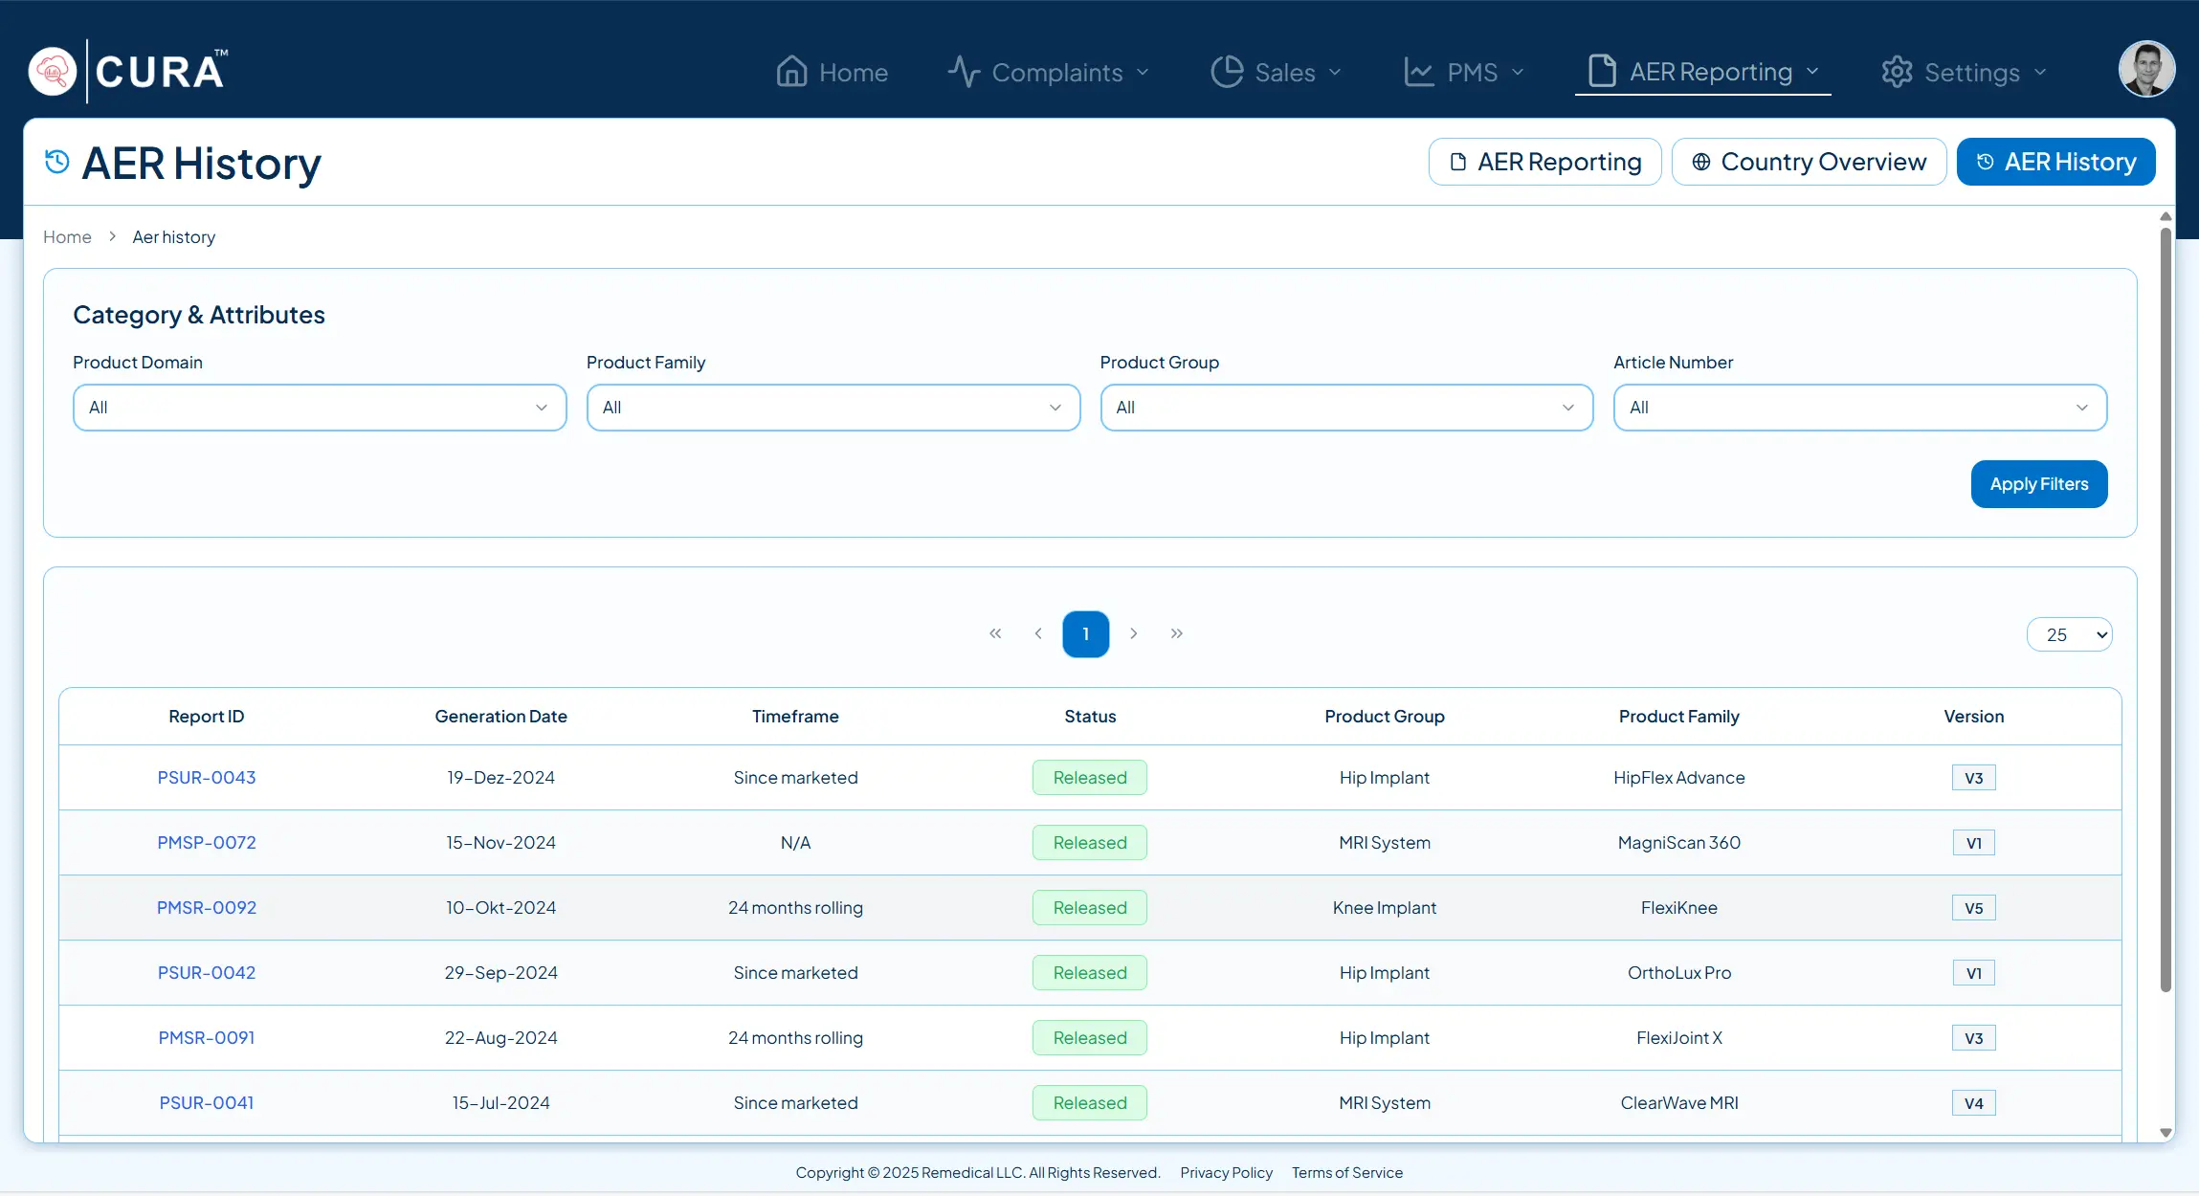
Task: Go to the last page double-chevron
Action: coord(1177,633)
